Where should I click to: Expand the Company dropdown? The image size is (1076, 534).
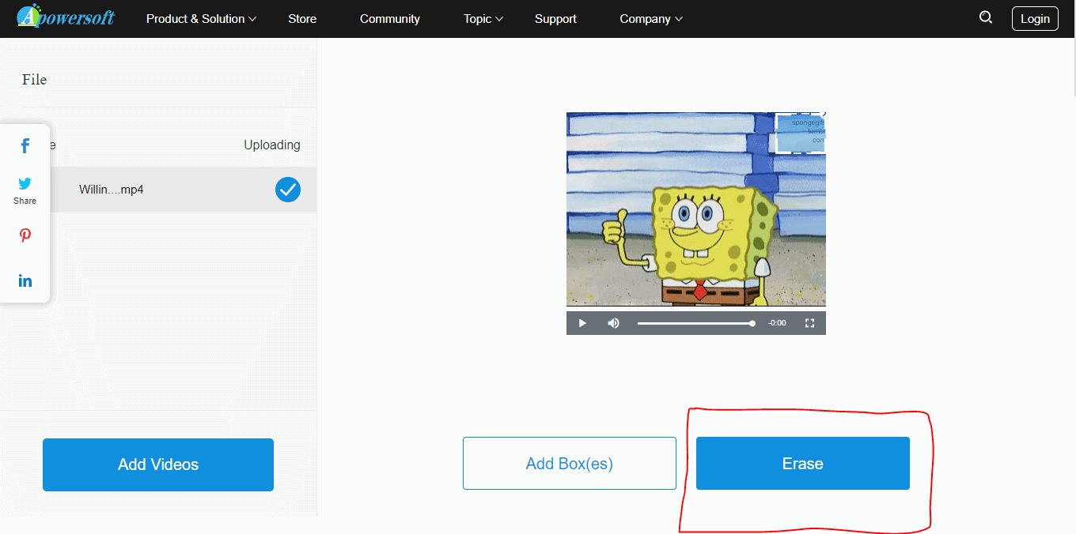(650, 18)
